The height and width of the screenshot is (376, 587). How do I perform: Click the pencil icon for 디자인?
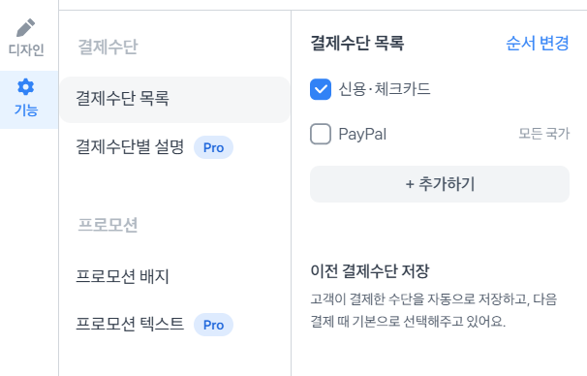(26, 28)
